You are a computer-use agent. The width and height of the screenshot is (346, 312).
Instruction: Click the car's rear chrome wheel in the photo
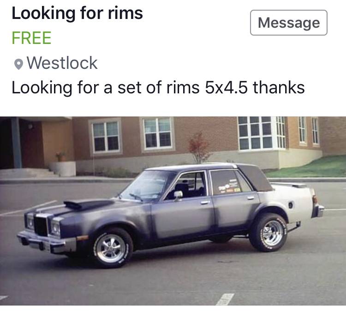[x=269, y=232]
